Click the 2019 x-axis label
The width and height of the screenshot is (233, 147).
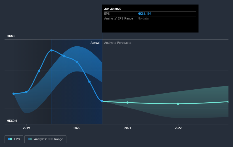(26, 128)
